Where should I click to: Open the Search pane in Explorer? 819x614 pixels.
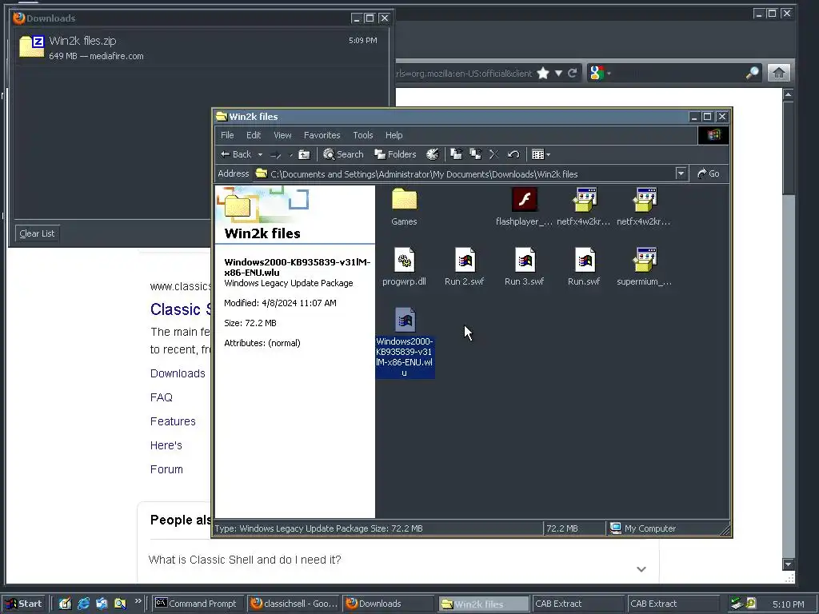coord(343,154)
